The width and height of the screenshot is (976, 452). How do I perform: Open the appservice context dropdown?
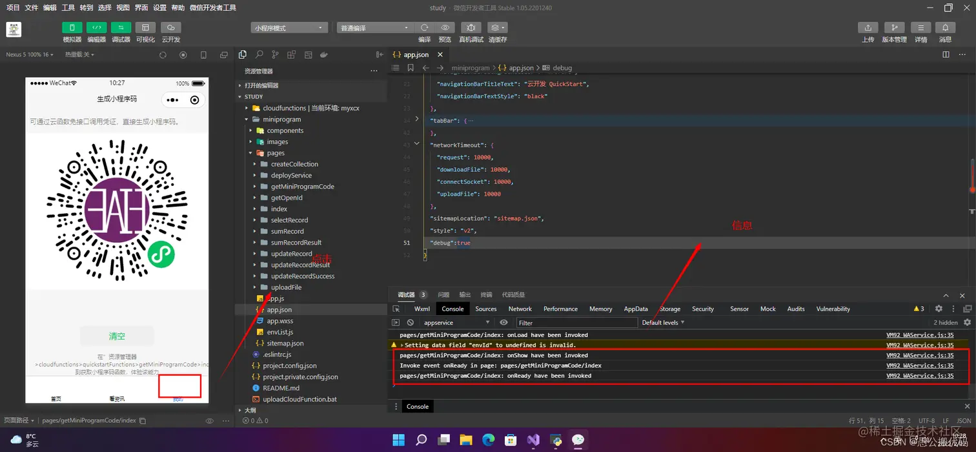(x=456, y=322)
